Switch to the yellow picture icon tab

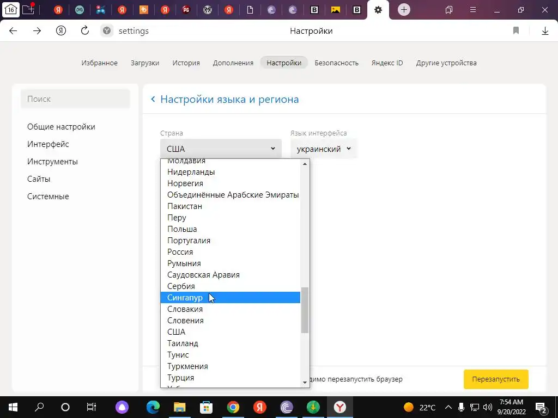336,10
